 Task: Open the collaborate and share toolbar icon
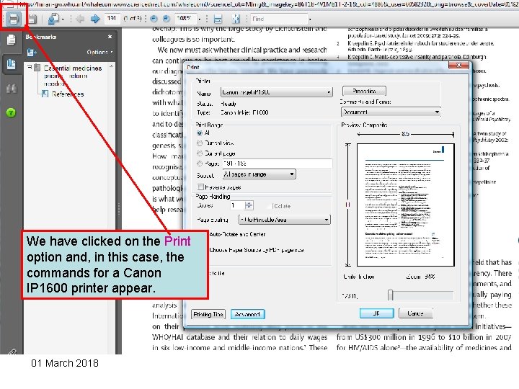tap(53, 19)
